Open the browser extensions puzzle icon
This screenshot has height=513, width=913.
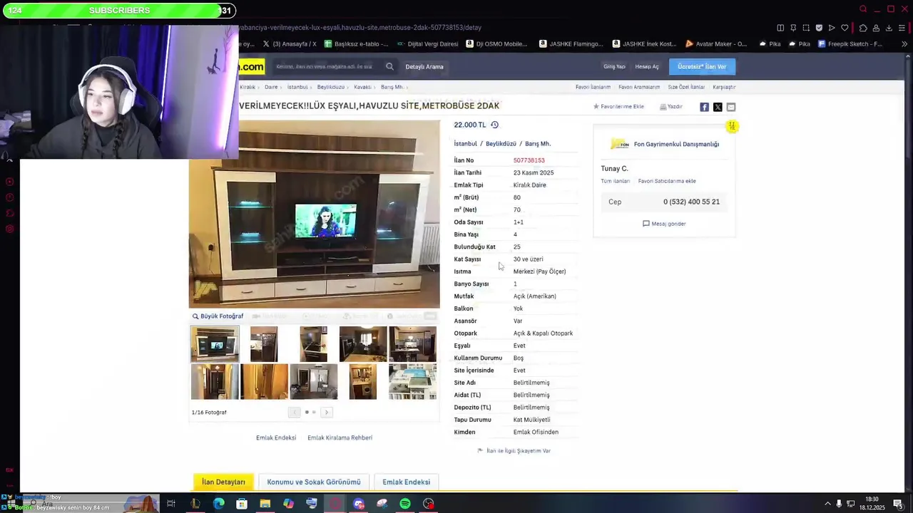pos(863,28)
